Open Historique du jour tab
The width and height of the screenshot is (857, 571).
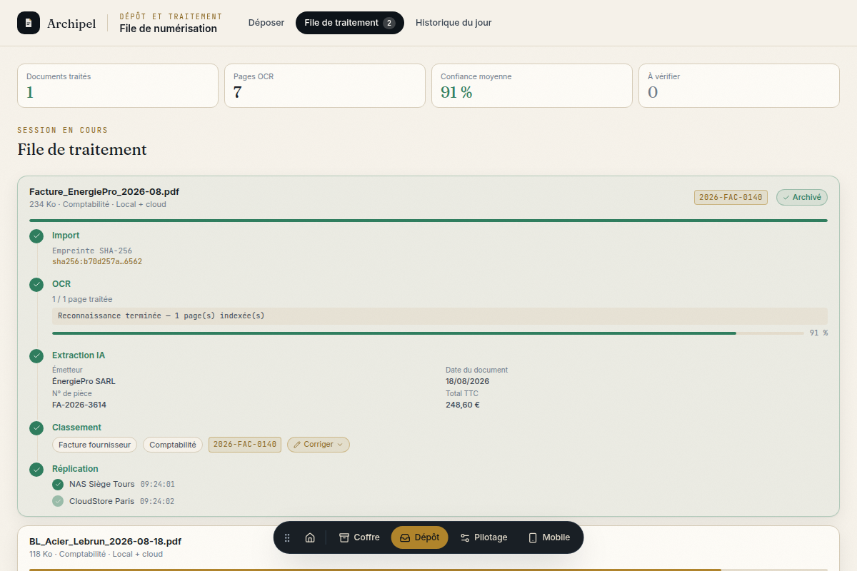pos(453,23)
